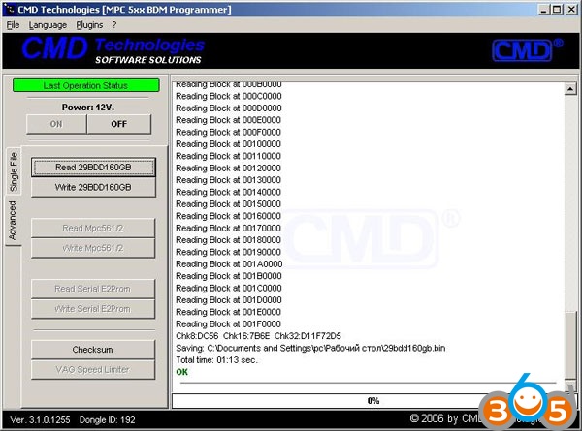Click 'Reading Block at 001C0000' line
Screen dimensions: 582x431
[x=229, y=289]
